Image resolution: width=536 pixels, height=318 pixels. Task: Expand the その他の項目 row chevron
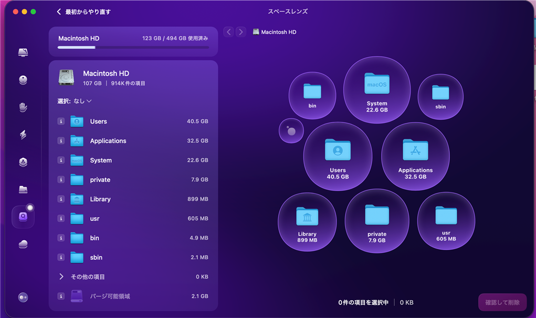tap(61, 276)
